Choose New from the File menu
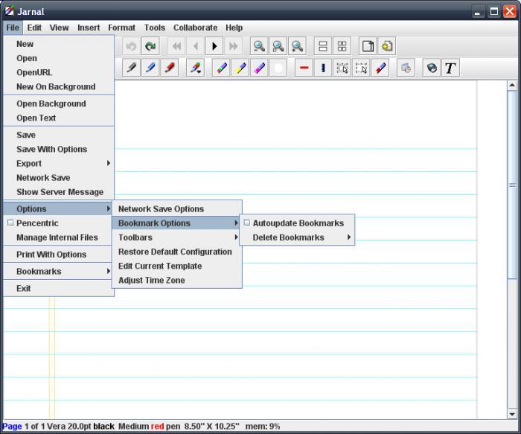This screenshot has width=521, height=434. pos(59,44)
